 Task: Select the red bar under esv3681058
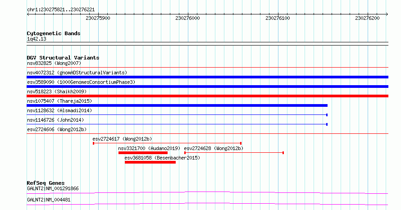click(x=150, y=162)
